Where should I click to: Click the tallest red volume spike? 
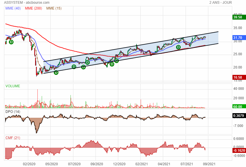click(37, 98)
